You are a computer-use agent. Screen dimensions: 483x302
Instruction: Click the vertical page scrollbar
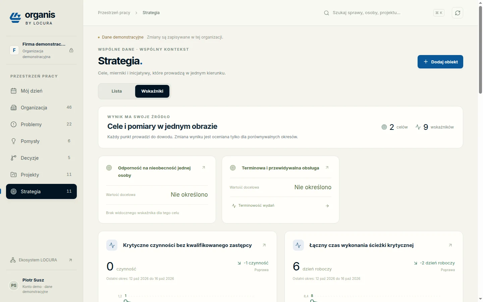tap(480, 50)
